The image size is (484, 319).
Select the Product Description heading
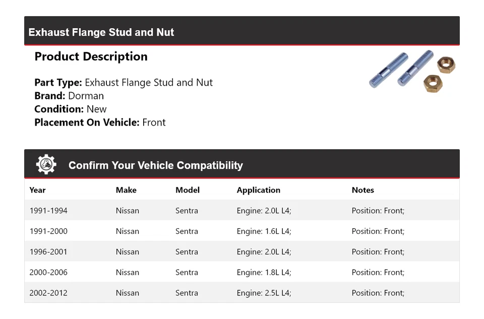tap(91, 56)
